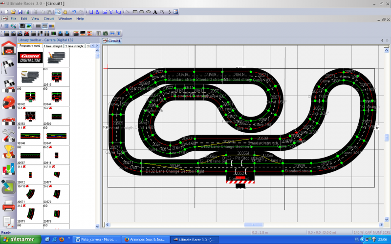Select the Text tool letter A
The height and width of the screenshot is (244, 391).
tap(155, 11)
